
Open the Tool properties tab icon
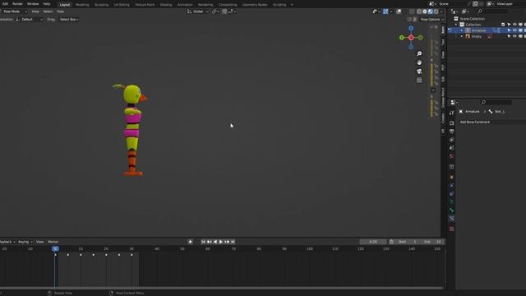tap(451, 113)
